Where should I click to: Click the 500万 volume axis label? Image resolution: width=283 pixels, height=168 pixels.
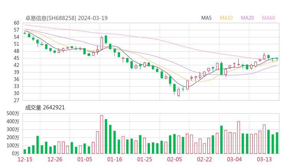(13, 113)
